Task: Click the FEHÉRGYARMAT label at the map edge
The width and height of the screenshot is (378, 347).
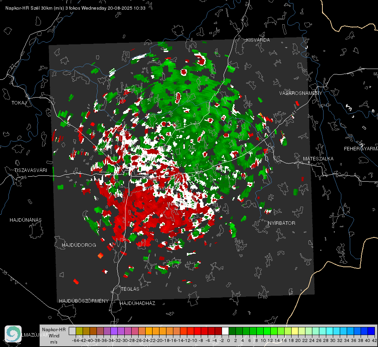Action: tap(361, 149)
